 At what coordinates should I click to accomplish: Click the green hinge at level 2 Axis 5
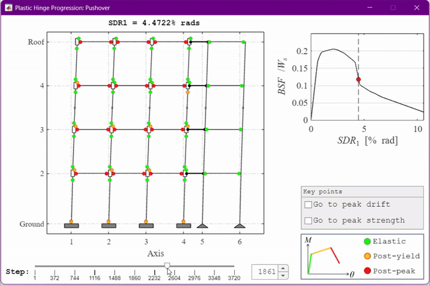click(x=205, y=174)
